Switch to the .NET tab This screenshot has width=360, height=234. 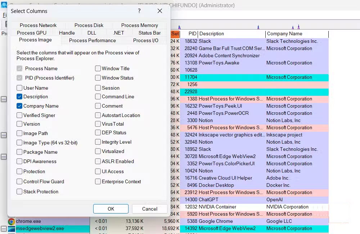pos(118,32)
